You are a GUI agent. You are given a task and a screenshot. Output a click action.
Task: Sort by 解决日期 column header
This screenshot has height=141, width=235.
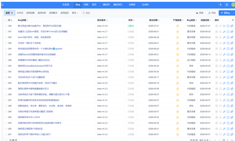[154, 20]
